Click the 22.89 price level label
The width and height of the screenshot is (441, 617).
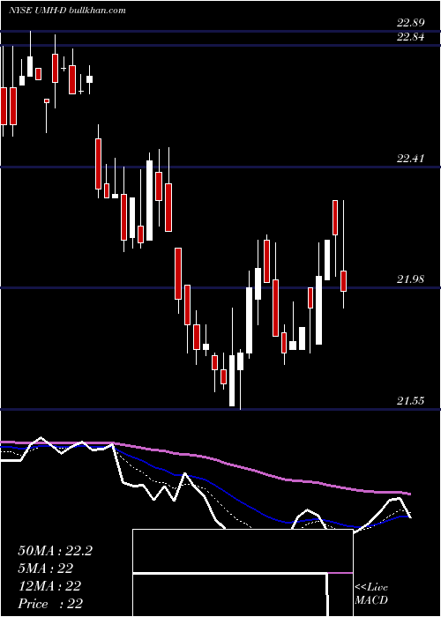pyautogui.click(x=411, y=22)
